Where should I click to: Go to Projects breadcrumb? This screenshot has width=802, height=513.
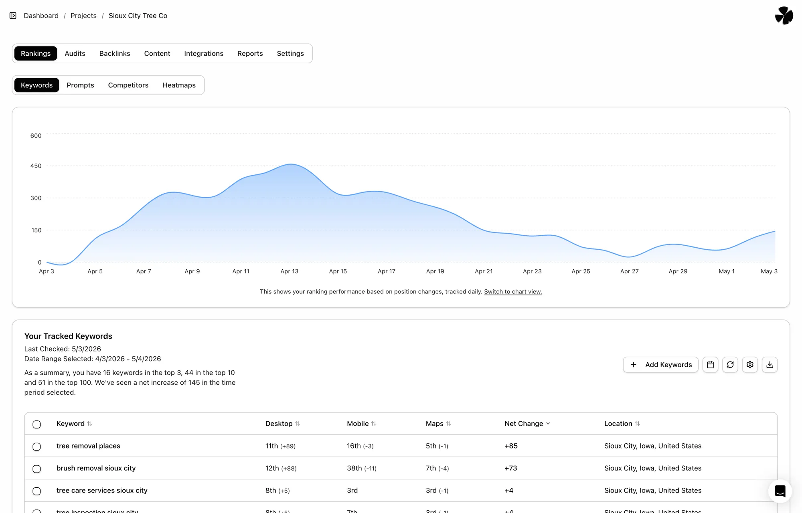(83, 16)
